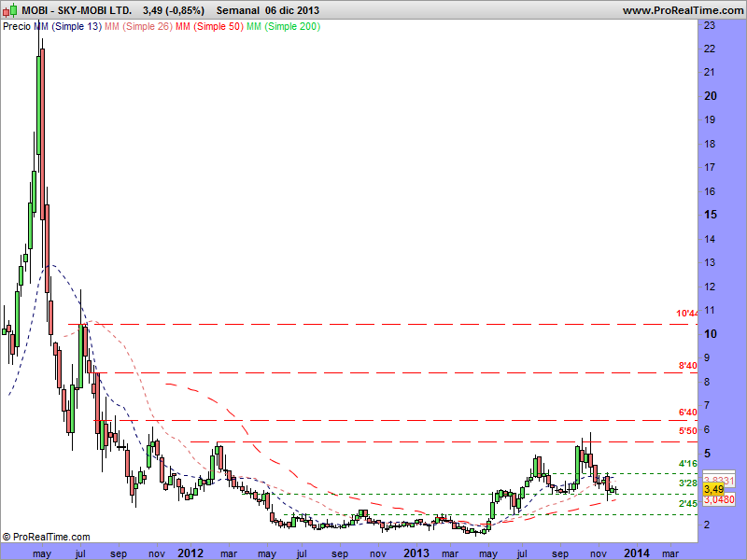Click the yellow 3,49 current price tag
The image size is (747, 560).
coord(713,489)
